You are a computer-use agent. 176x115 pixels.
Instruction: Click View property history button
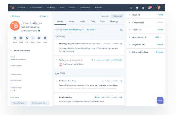tap(39, 103)
